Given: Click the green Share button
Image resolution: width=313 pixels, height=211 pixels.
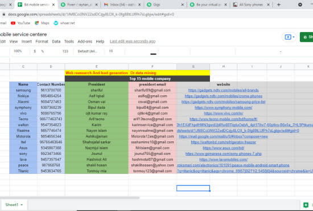Looking at the screenshot, I should [307, 37].
